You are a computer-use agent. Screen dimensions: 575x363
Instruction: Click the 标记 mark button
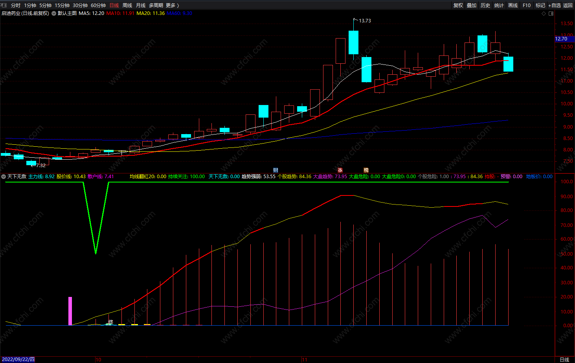coord(540,5)
